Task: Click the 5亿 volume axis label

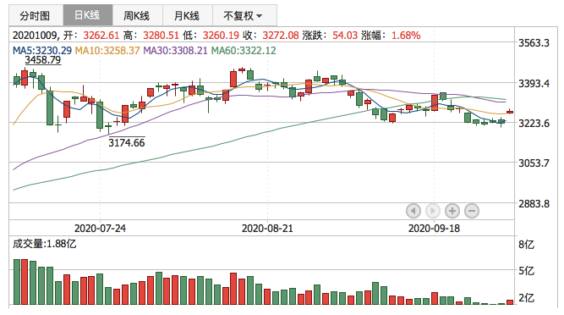Action: [526, 271]
